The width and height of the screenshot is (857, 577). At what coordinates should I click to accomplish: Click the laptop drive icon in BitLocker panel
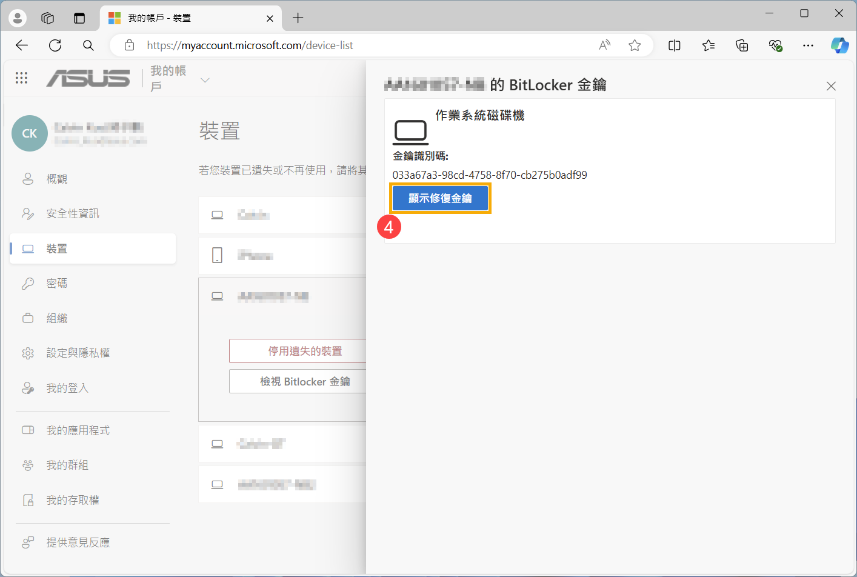[411, 132]
